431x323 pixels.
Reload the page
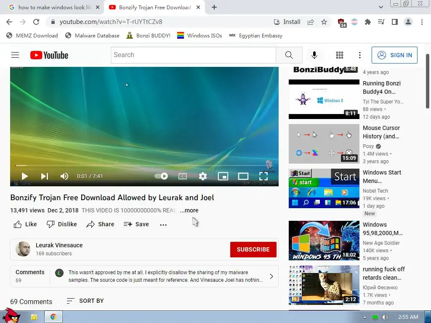36,22
